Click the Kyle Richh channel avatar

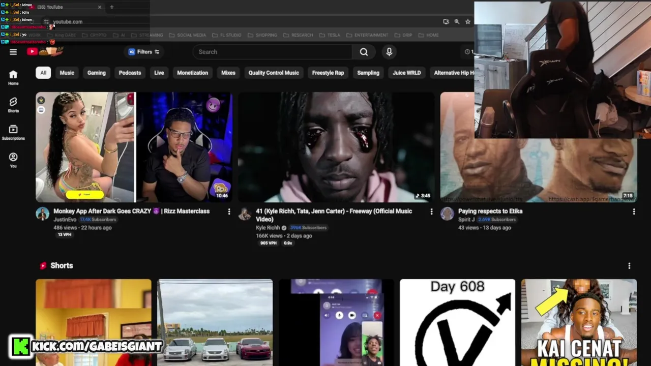(x=245, y=213)
